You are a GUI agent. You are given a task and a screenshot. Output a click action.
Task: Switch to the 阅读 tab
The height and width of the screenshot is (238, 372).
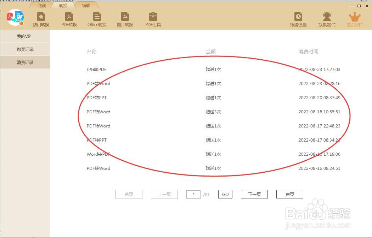[41, 5]
